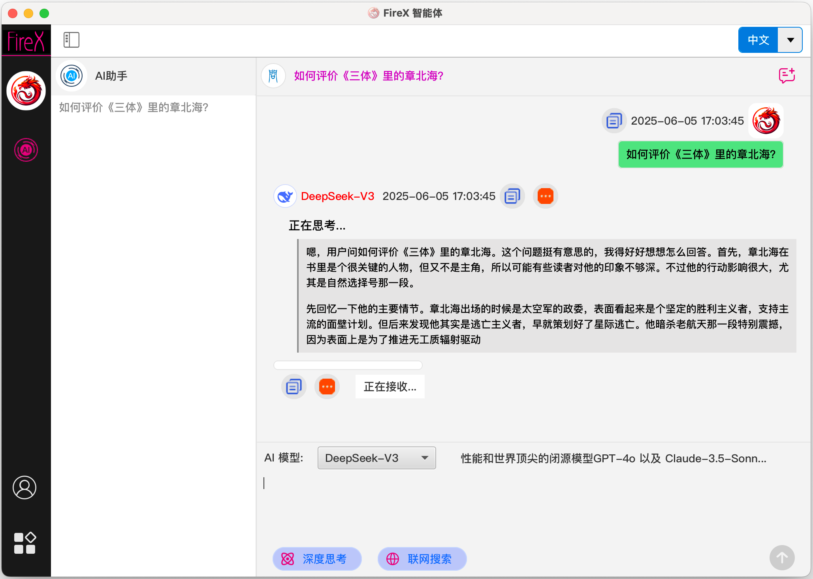Click the send arrow button
Screen dimensions: 813x579
click(782, 558)
